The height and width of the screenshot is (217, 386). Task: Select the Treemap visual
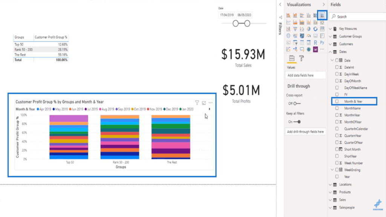pyautogui.click(x=322, y=29)
